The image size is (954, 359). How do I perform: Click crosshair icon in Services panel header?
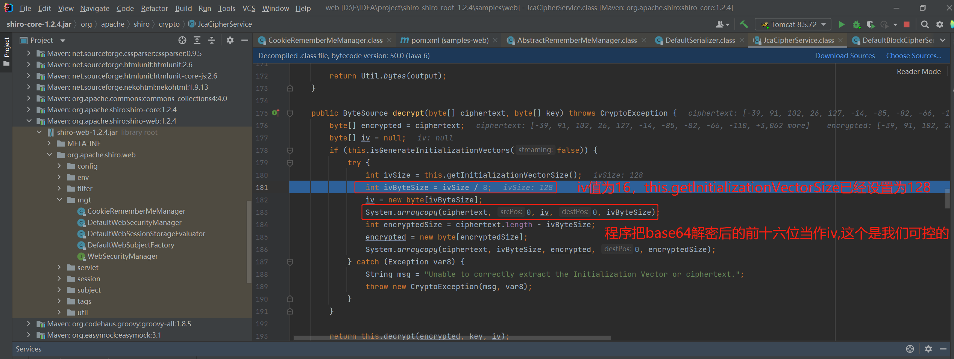click(910, 349)
